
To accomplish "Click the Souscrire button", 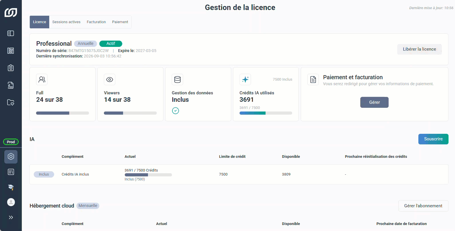I will tap(433, 139).
